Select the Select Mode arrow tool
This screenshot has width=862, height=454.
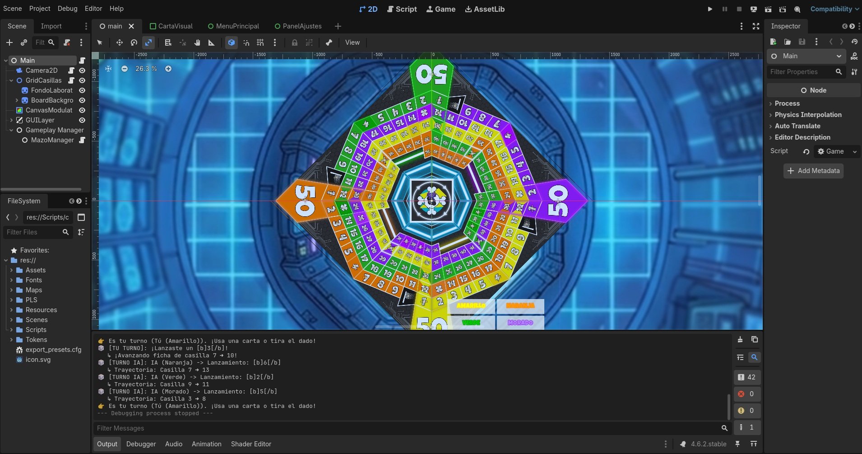pos(100,42)
